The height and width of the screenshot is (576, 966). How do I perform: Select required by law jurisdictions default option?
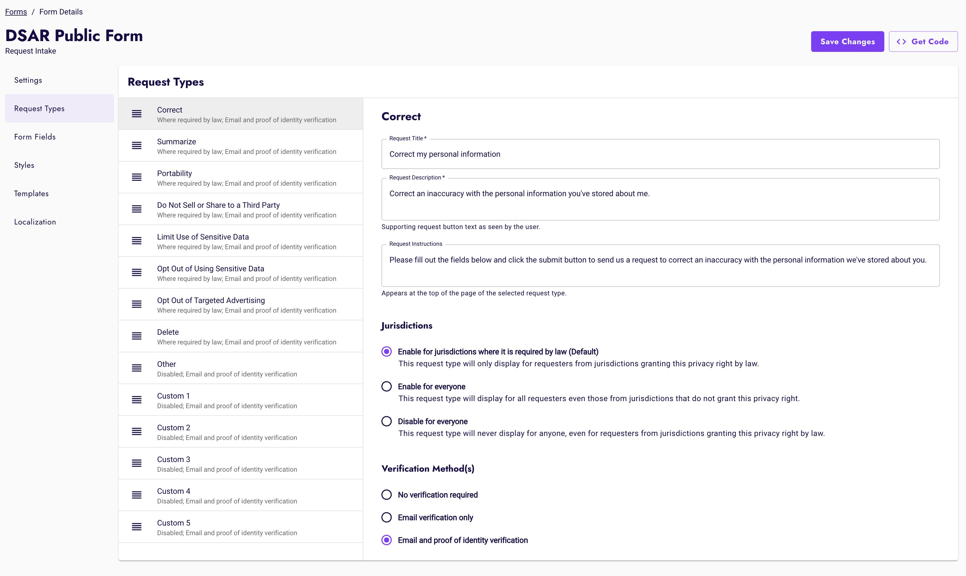pos(386,352)
